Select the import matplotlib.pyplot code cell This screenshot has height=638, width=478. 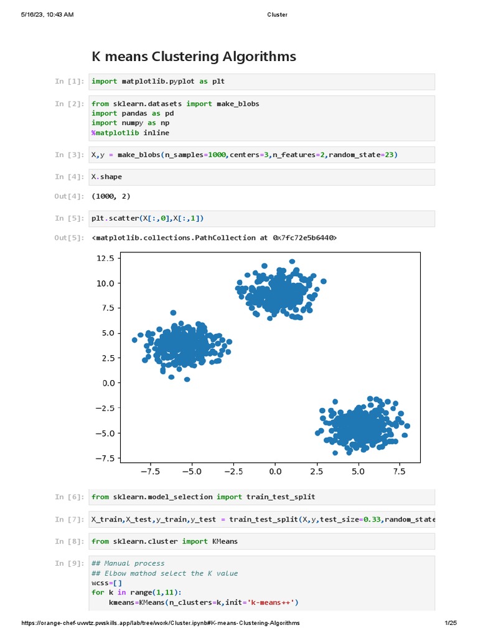point(262,82)
